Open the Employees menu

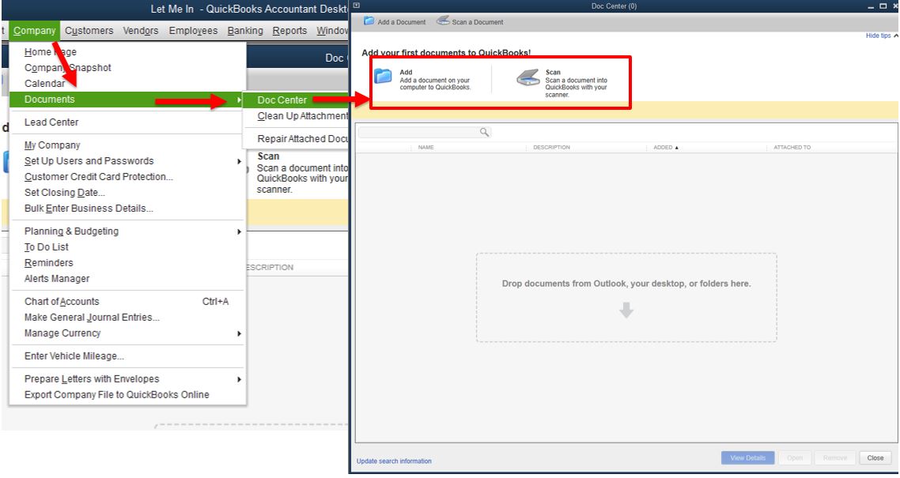tap(193, 31)
